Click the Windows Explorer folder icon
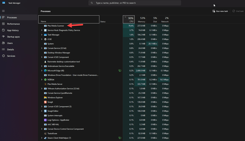 tap(45, 98)
